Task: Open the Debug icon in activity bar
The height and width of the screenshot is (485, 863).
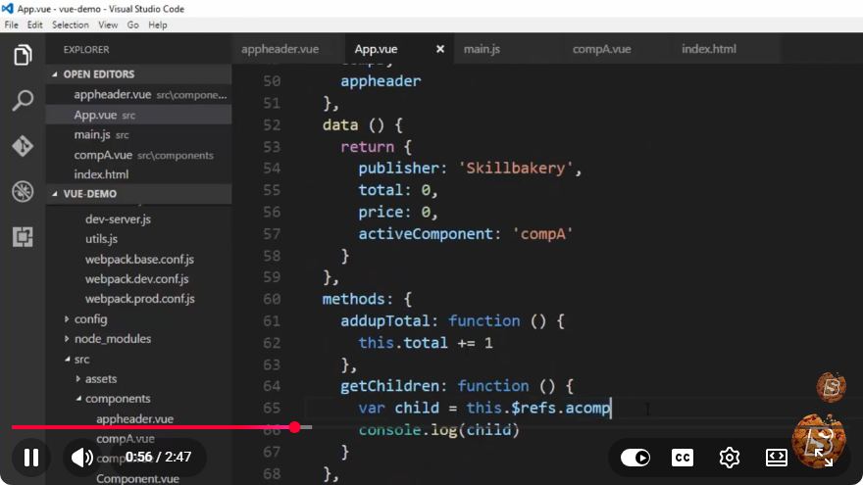Action: point(23,191)
